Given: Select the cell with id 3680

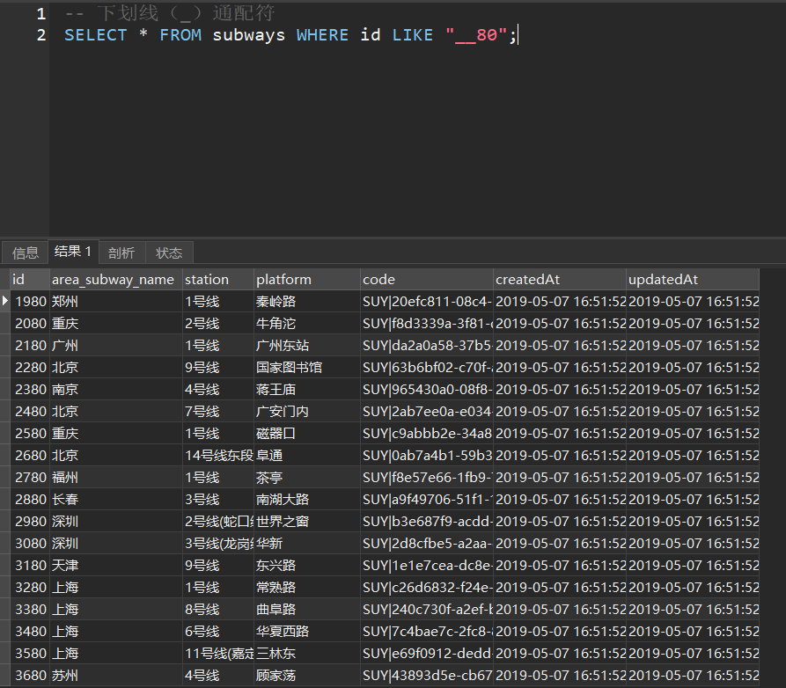Looking at the screenshot, I should (x=30, y=676).
